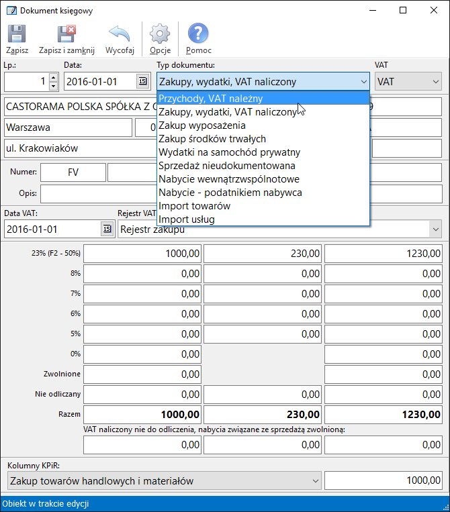Select "Import towarów" document type
This screenshot has height=512, width=450.
coord(195,206)
